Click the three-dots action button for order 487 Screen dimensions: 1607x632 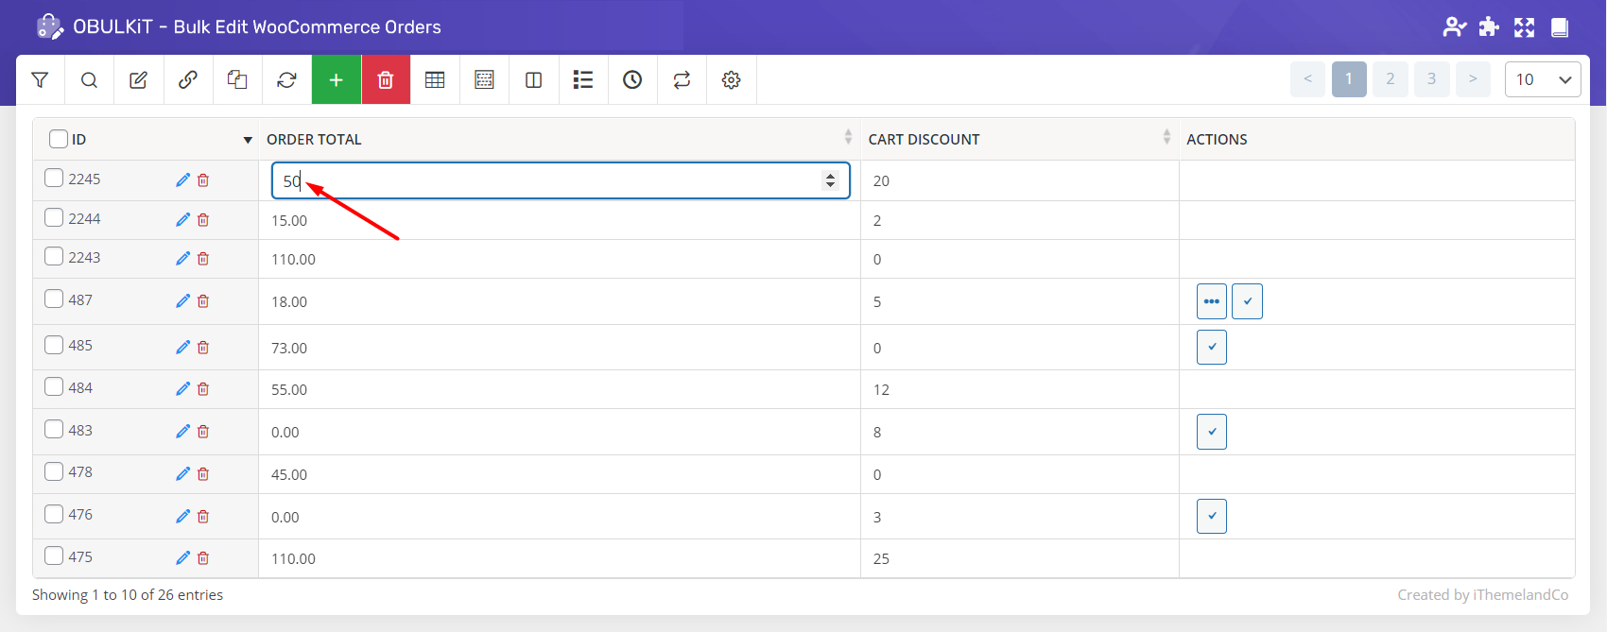[x=1211, y=301]
